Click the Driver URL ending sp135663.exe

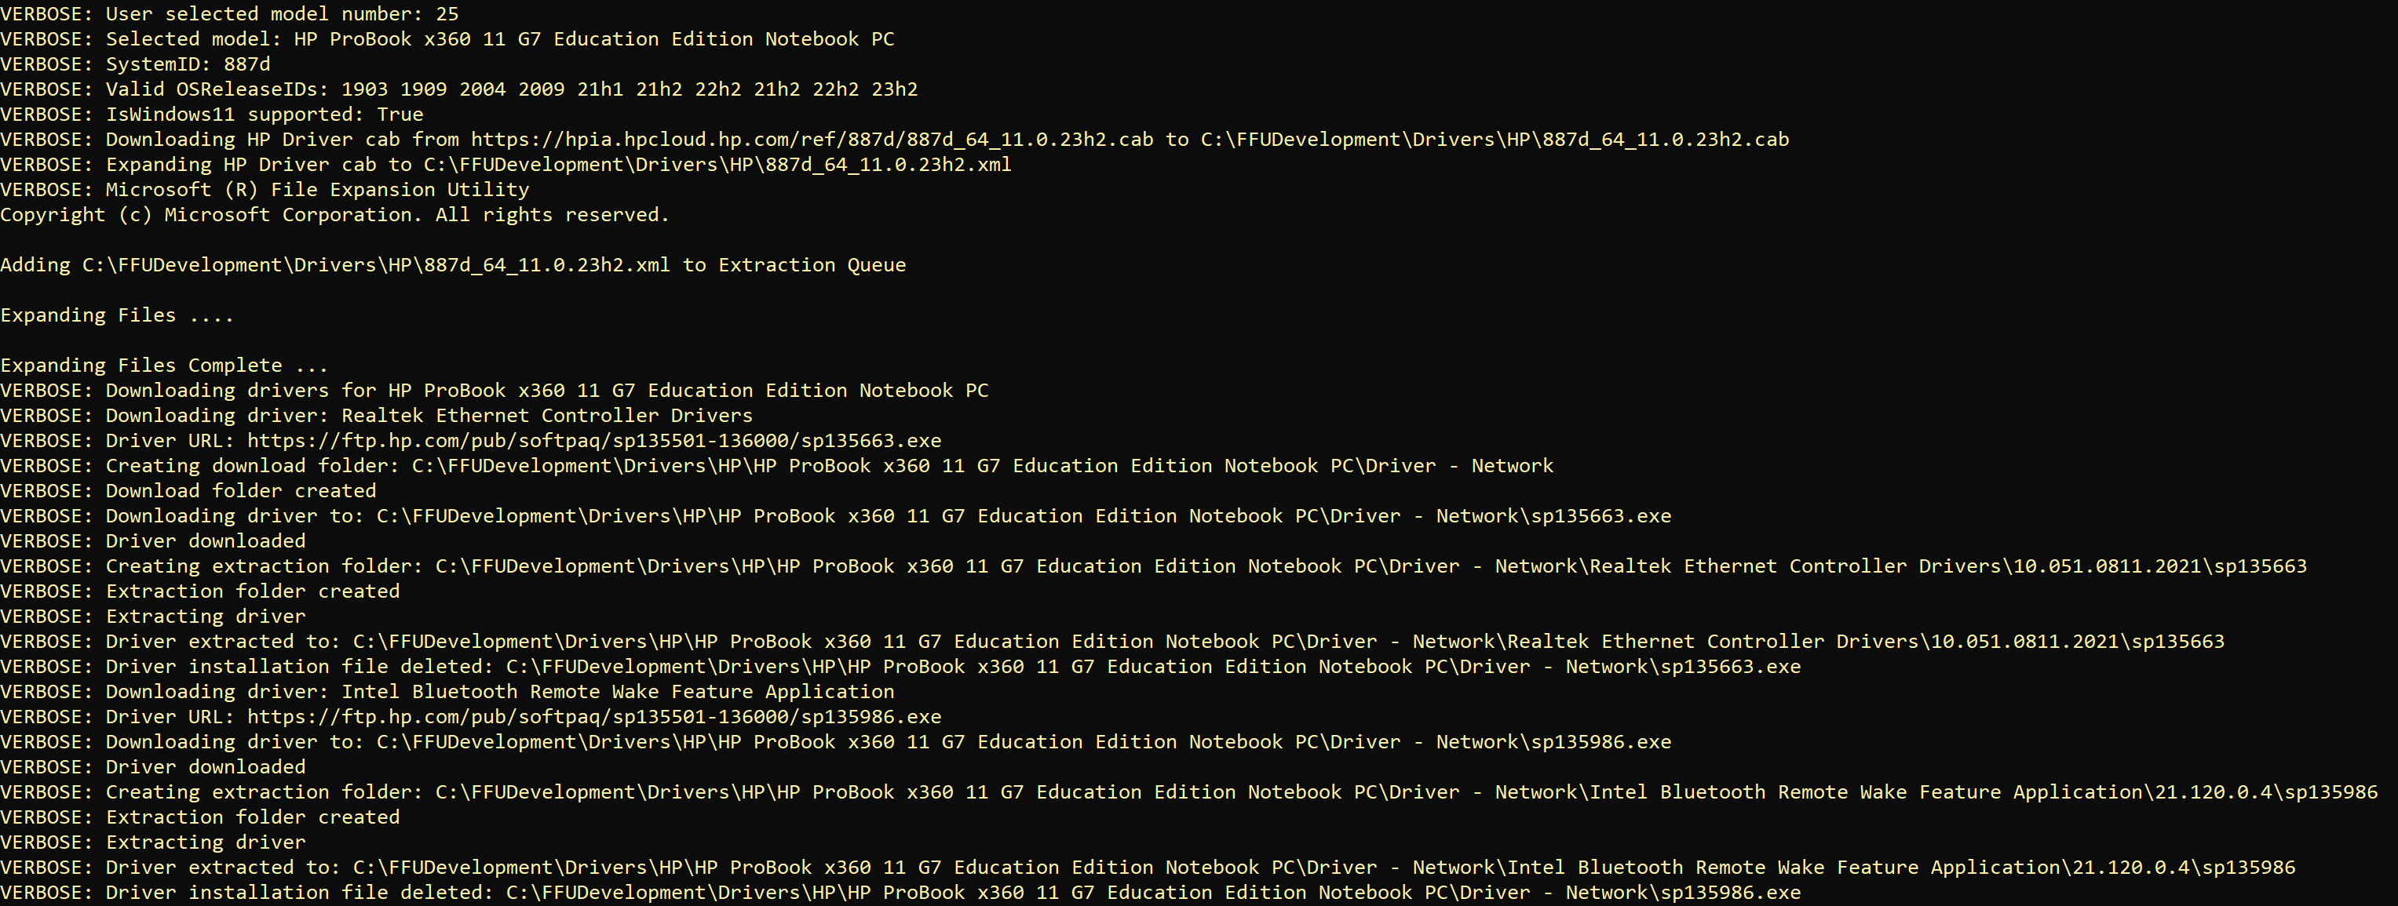(x=471, y=441)
